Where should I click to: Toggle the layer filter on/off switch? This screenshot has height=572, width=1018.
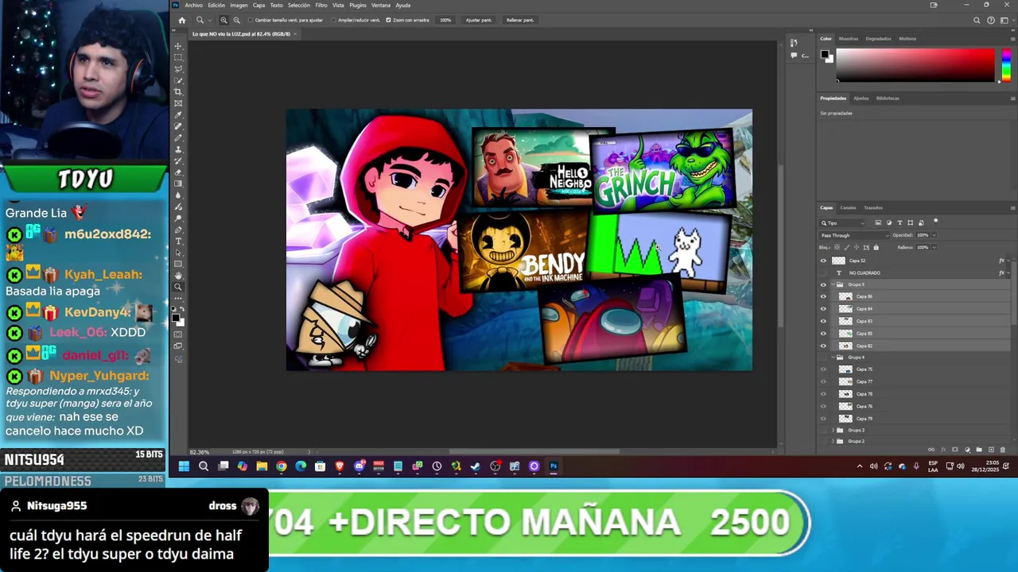pos(936,221)
